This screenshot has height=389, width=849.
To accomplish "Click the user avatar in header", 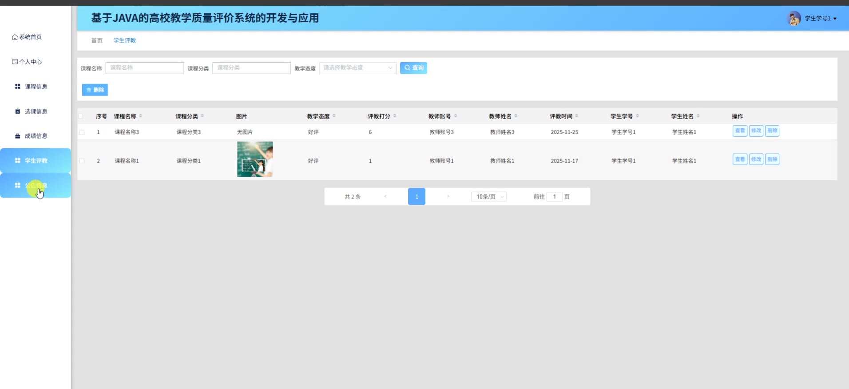I will [x=793, y=18].
